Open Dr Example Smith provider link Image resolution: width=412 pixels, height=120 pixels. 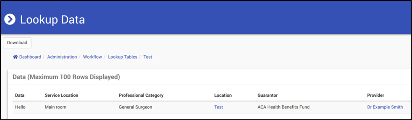(x=385, y=107)
